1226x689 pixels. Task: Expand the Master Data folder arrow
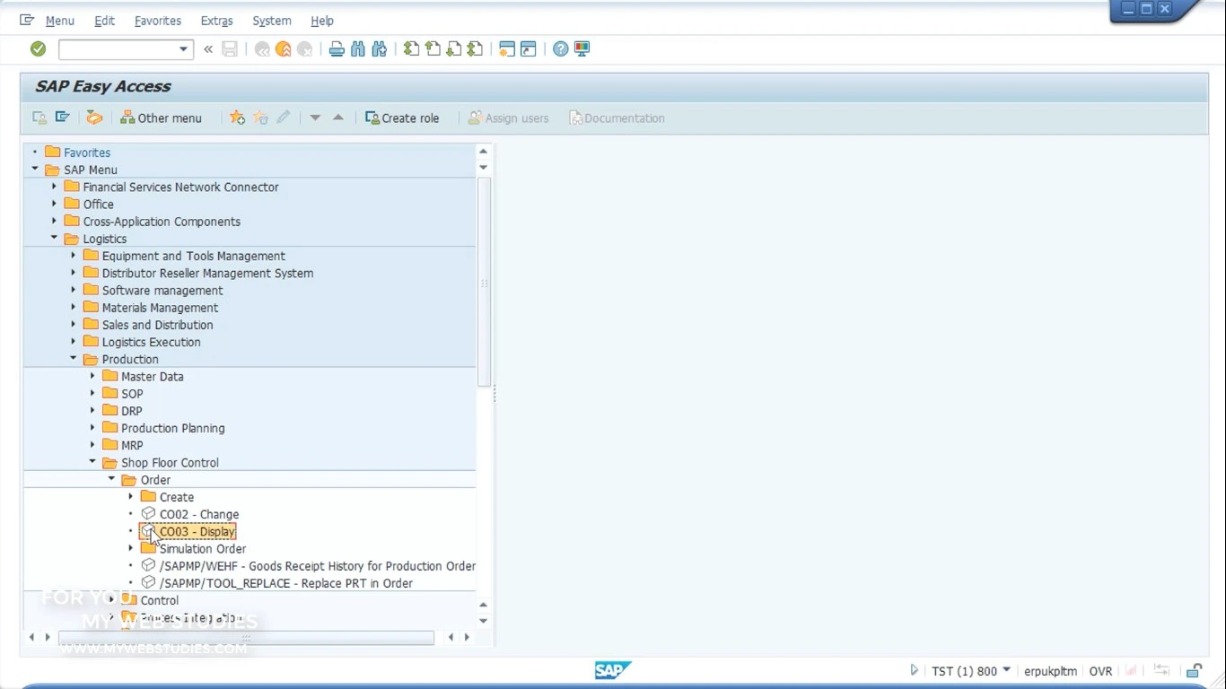click(x=92, y=376)
